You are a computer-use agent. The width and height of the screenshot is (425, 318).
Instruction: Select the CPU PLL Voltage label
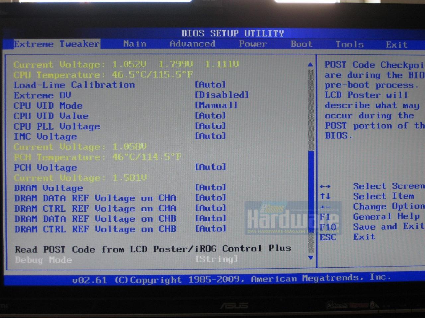(x=57, y=126)
